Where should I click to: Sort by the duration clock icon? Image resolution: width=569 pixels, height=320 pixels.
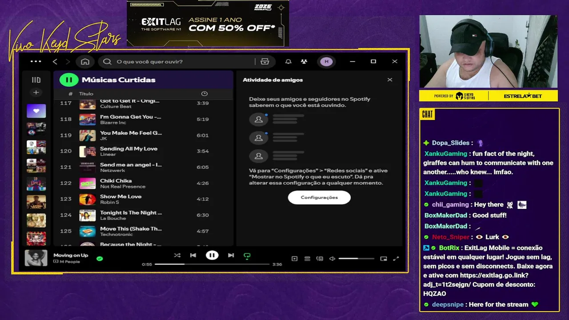pos(204,94)
